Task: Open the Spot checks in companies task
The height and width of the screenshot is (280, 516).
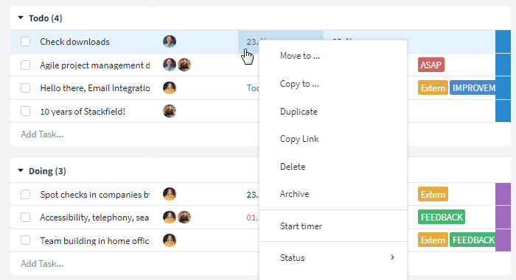Action: click(x=95, y=194)
